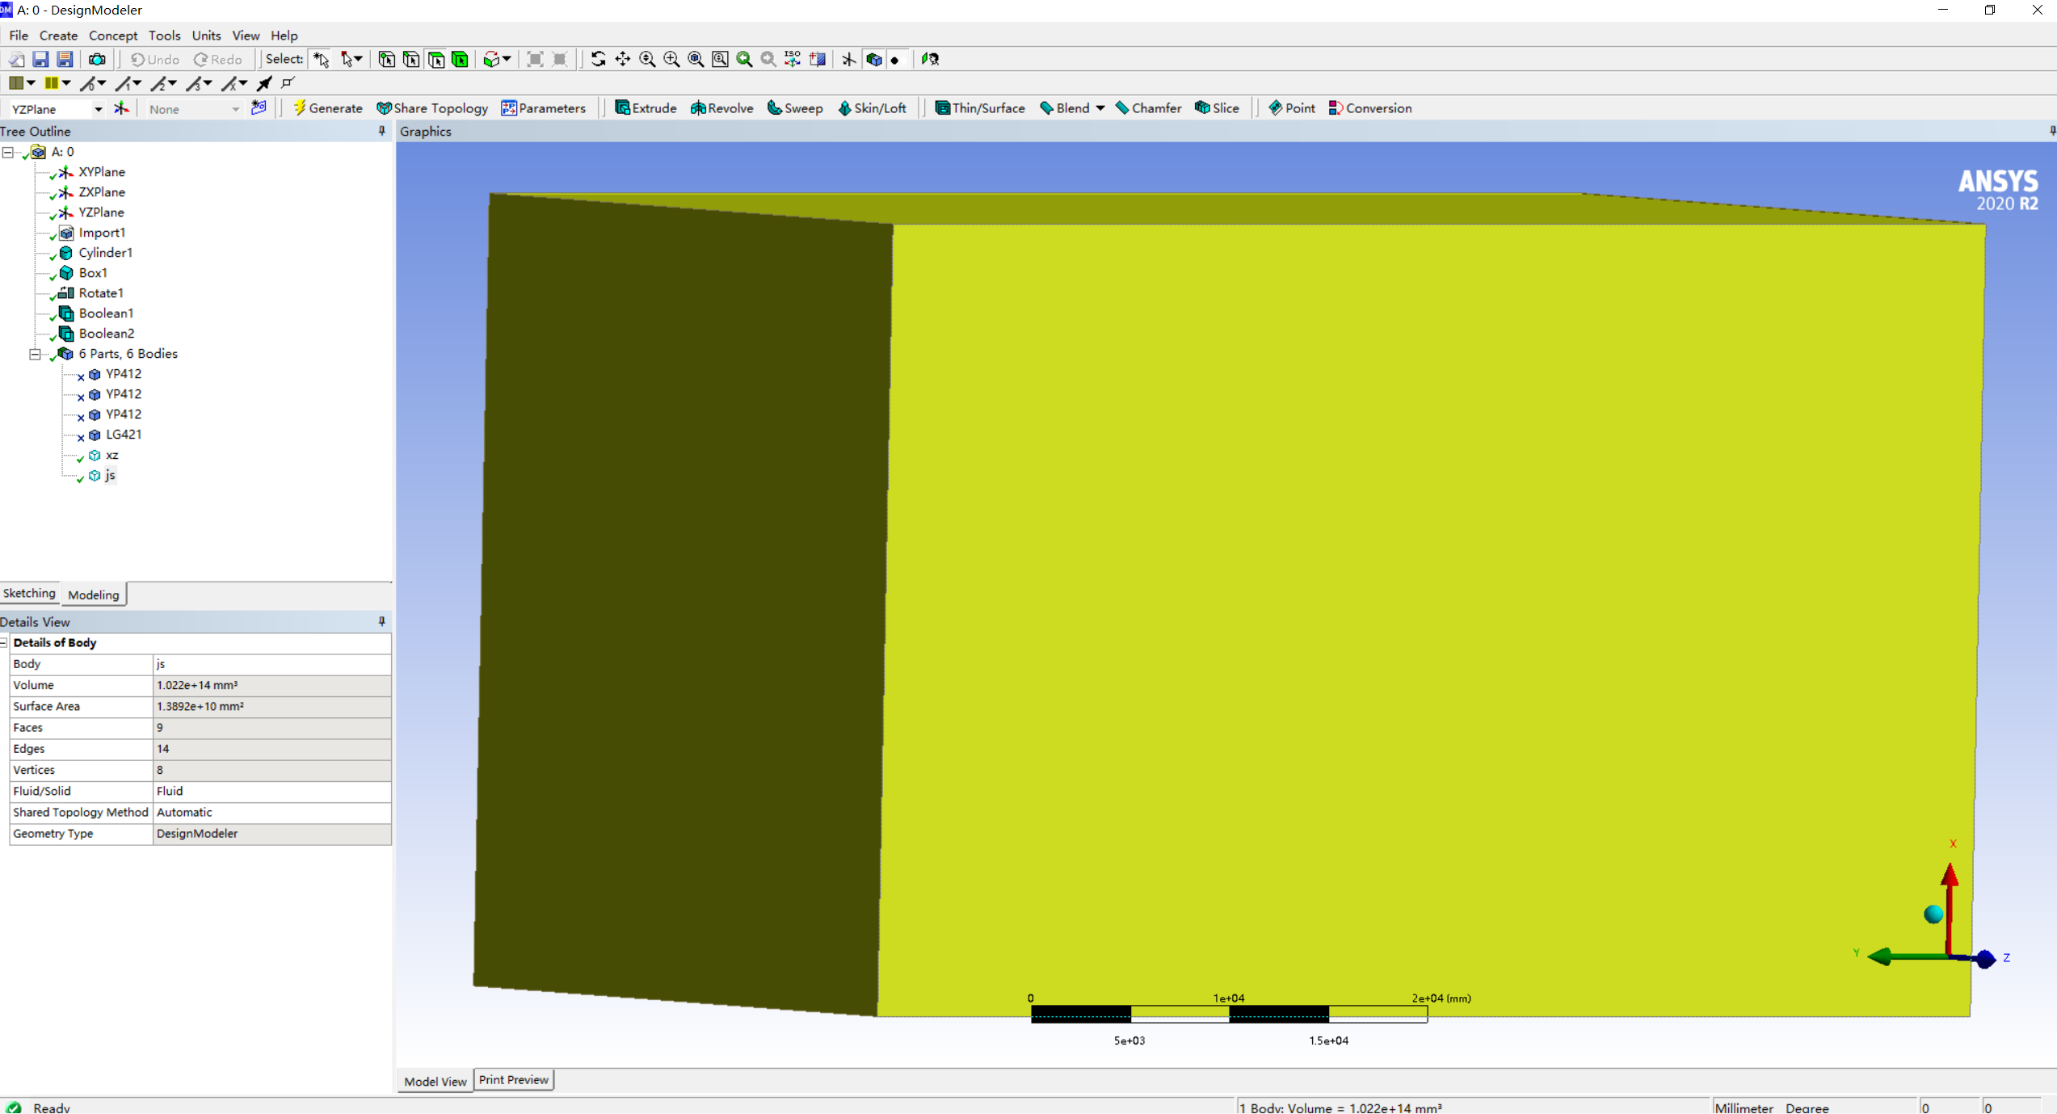Click Shrink Face Selection icon
2057x1114 pixels.
click(559, 59)
